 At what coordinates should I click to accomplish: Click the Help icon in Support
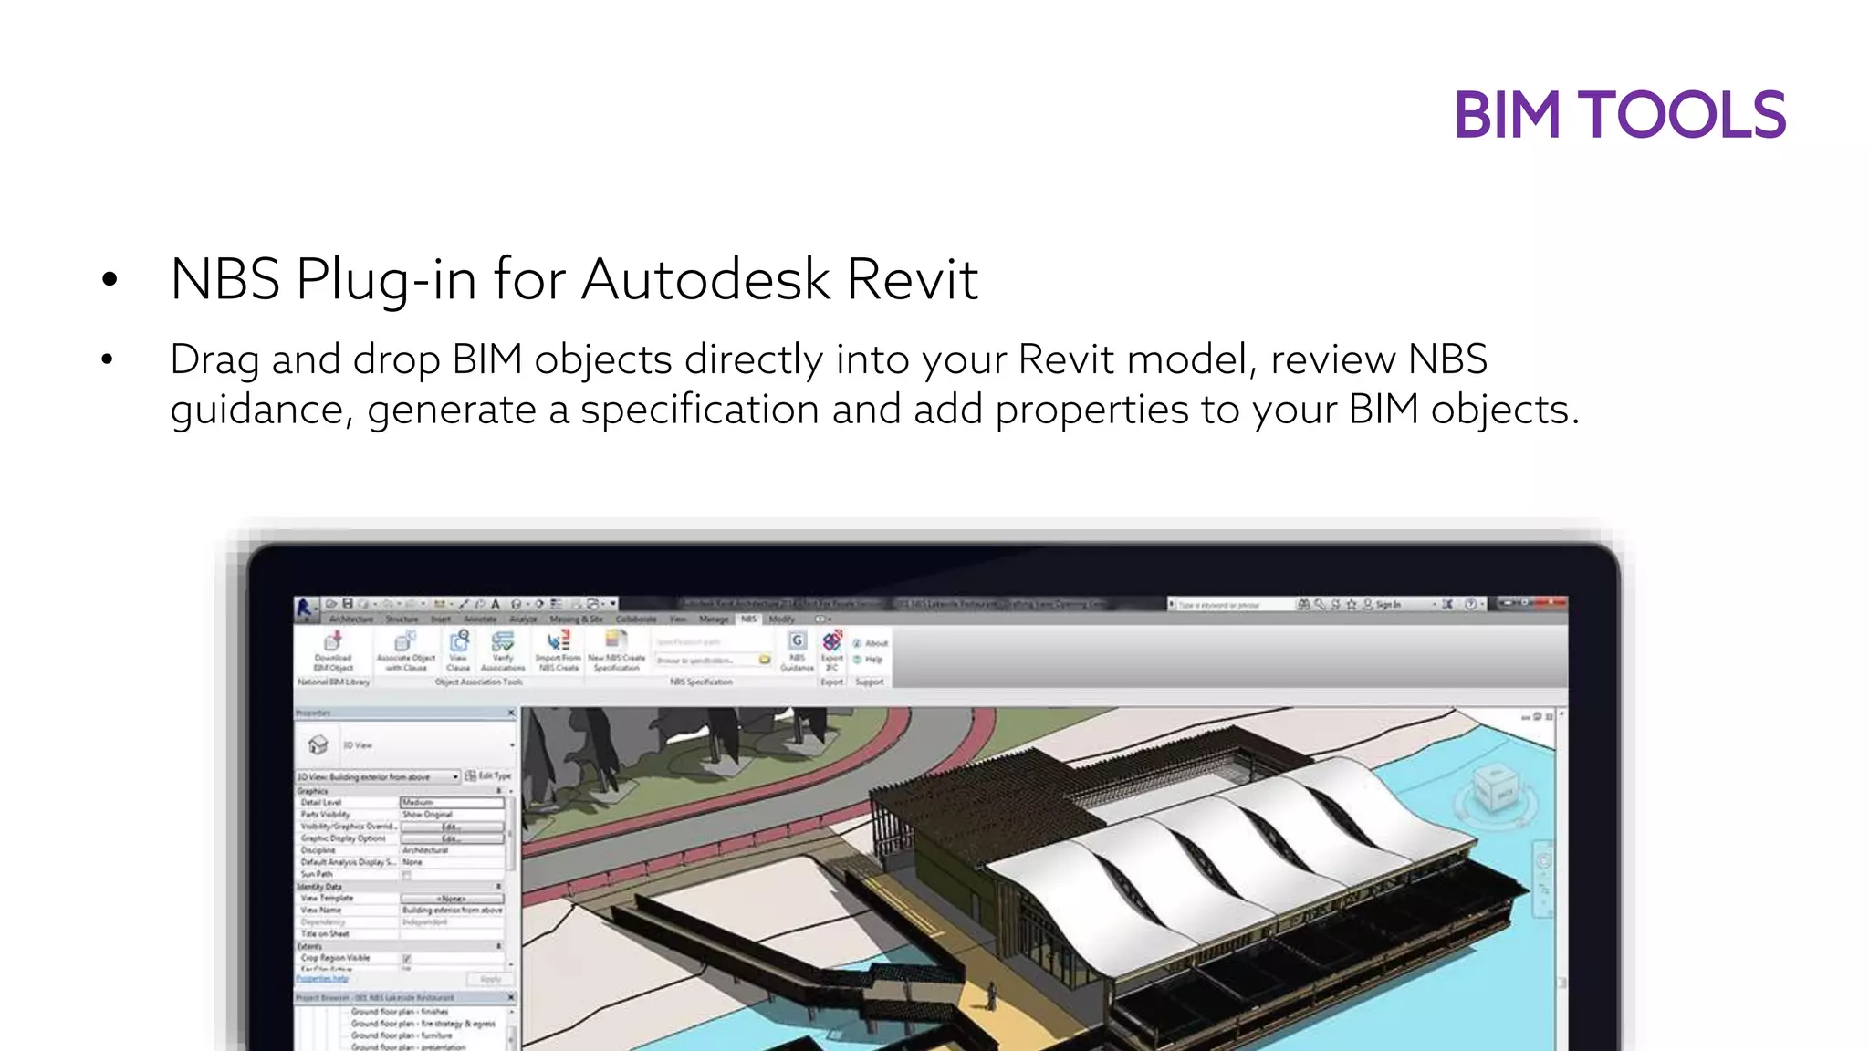857,659
